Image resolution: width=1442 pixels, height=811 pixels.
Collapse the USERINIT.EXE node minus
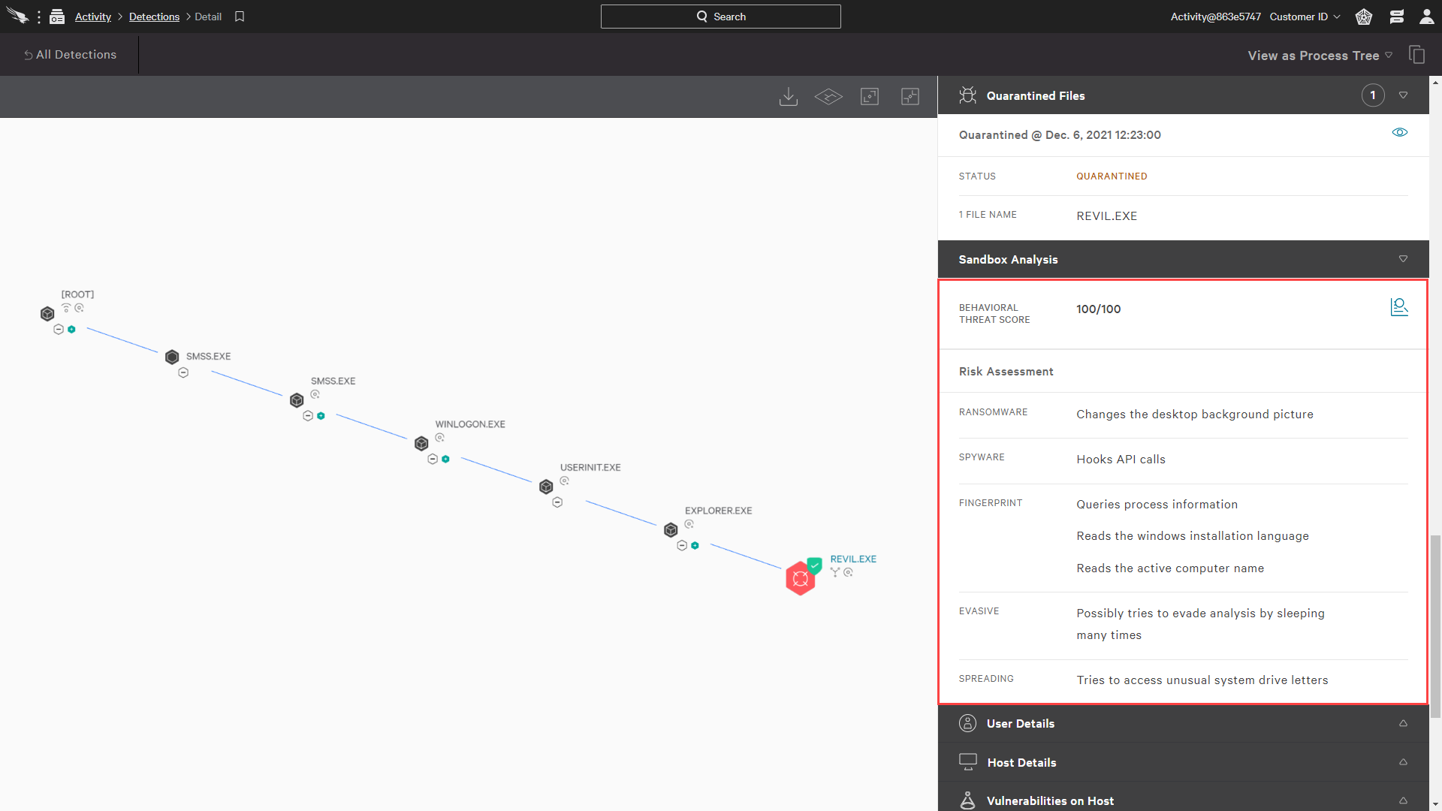point(557,502)
